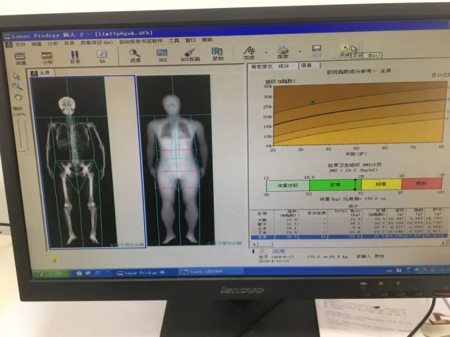Viewport: 450px width, 337px height.
Task: Open the 自动报告书写软件 menu
Action: click(141, 42)
